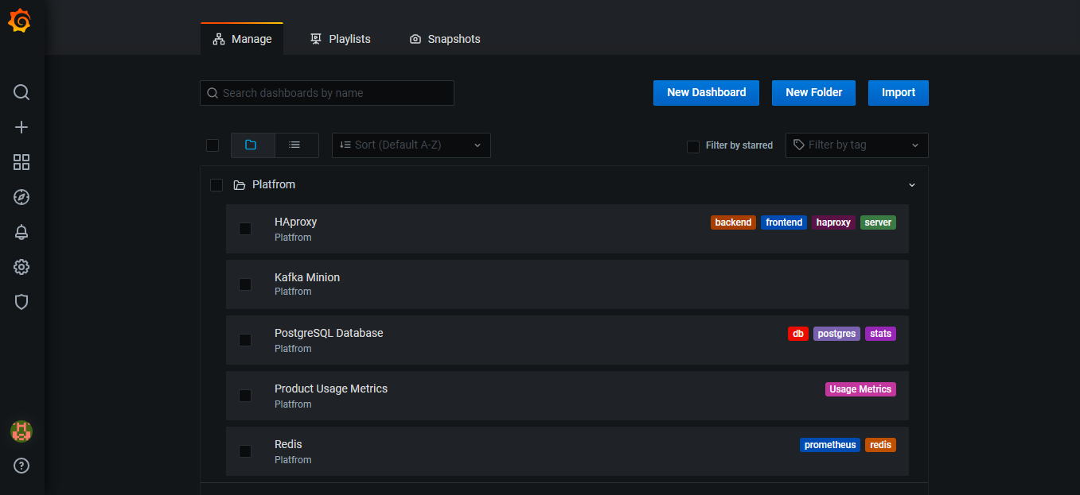Click the Import button
The width and height of the screenshot is (1080, 495).
tap(899, 93)
